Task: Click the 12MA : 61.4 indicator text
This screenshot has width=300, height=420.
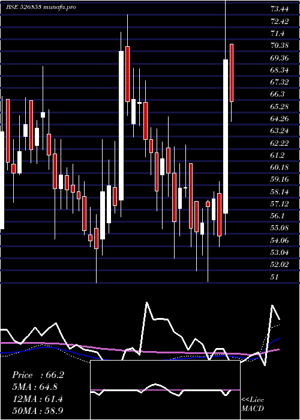Action: pyautogui.click(x=37, y=399)
